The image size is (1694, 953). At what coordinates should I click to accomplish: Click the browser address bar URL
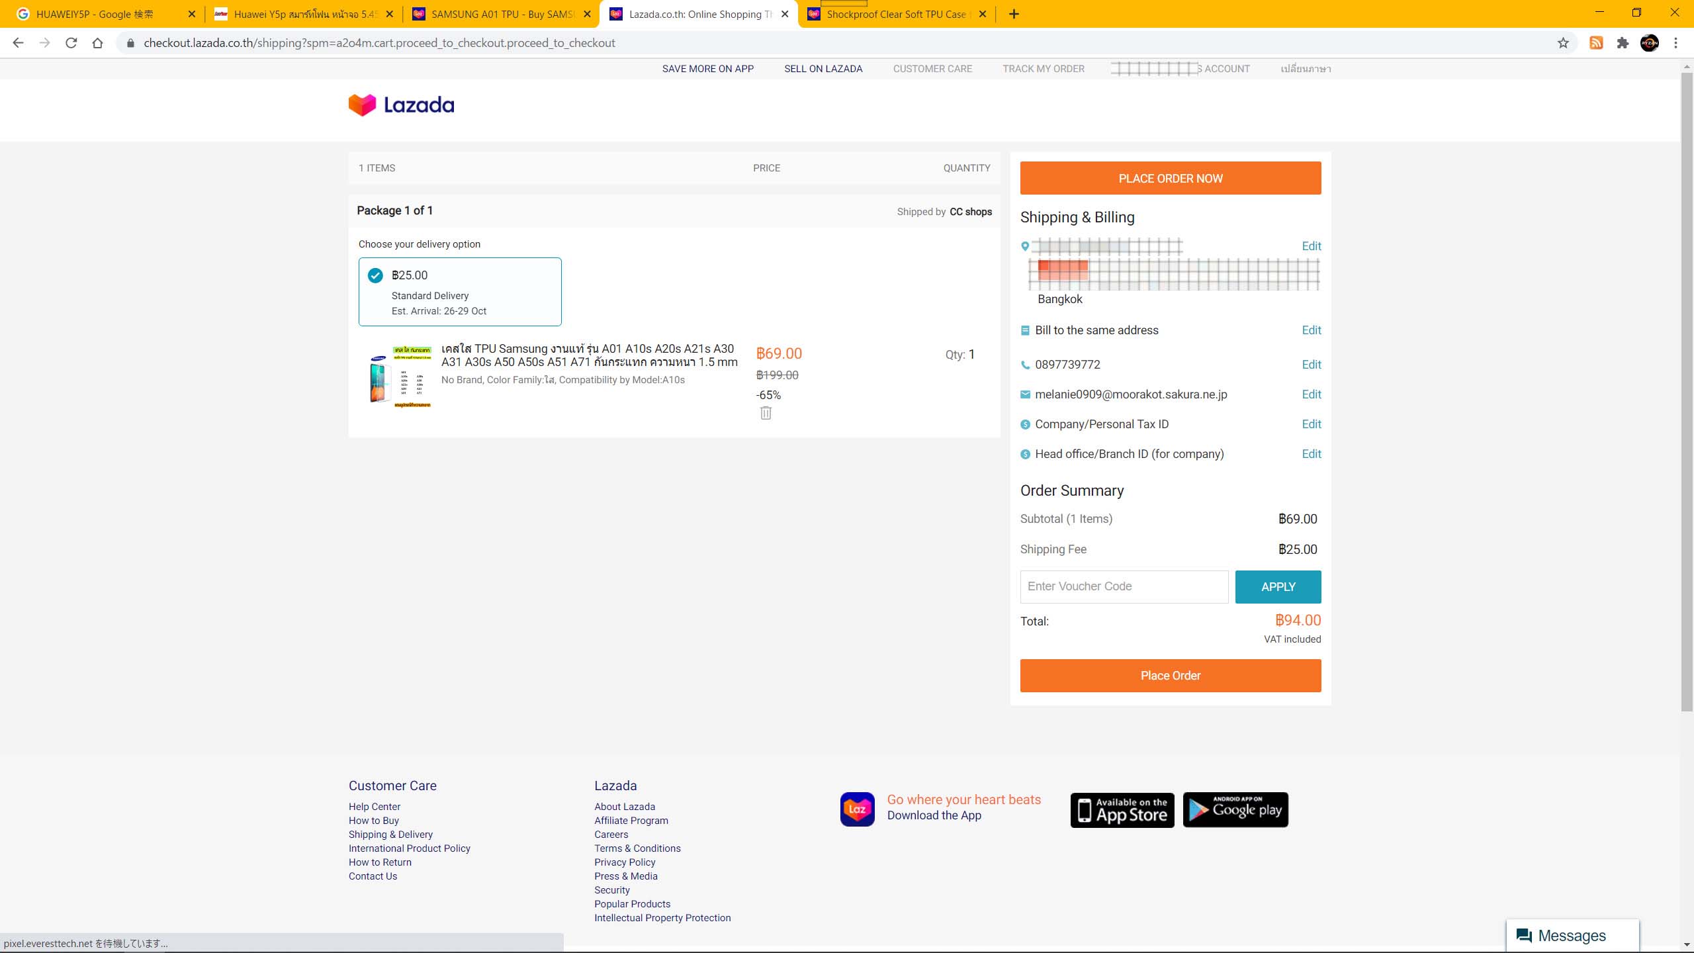pos(379,43)
